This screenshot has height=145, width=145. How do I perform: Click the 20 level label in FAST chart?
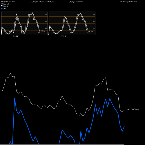46,28
